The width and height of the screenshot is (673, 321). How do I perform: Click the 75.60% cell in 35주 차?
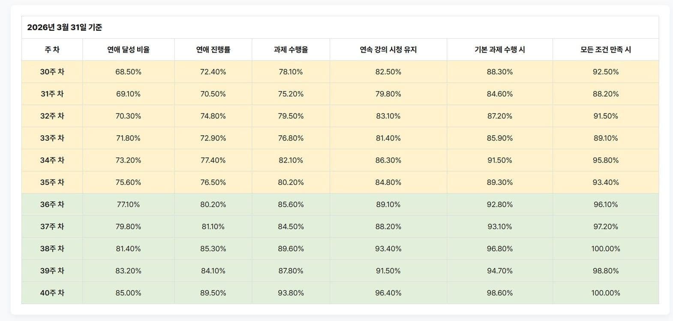(x=128, y=182)
